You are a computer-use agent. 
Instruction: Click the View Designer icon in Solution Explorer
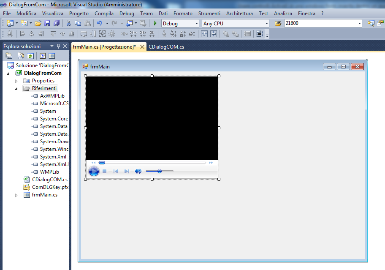(52, 56)
